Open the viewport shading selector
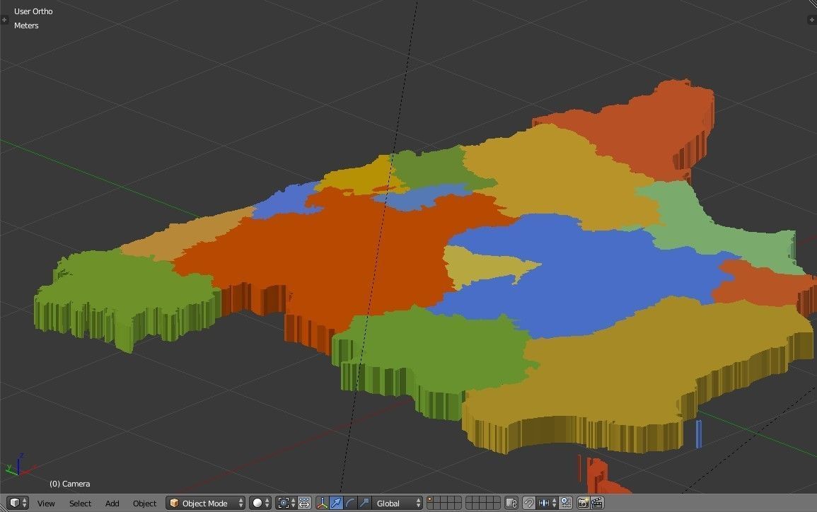 tap(260, 503)
